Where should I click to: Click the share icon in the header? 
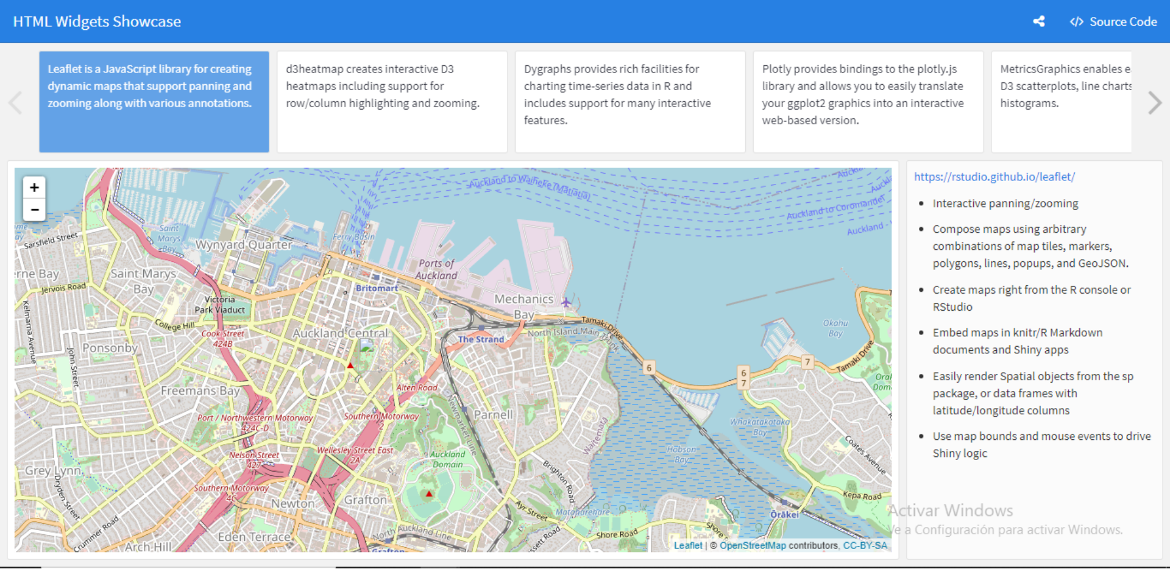1039,21
